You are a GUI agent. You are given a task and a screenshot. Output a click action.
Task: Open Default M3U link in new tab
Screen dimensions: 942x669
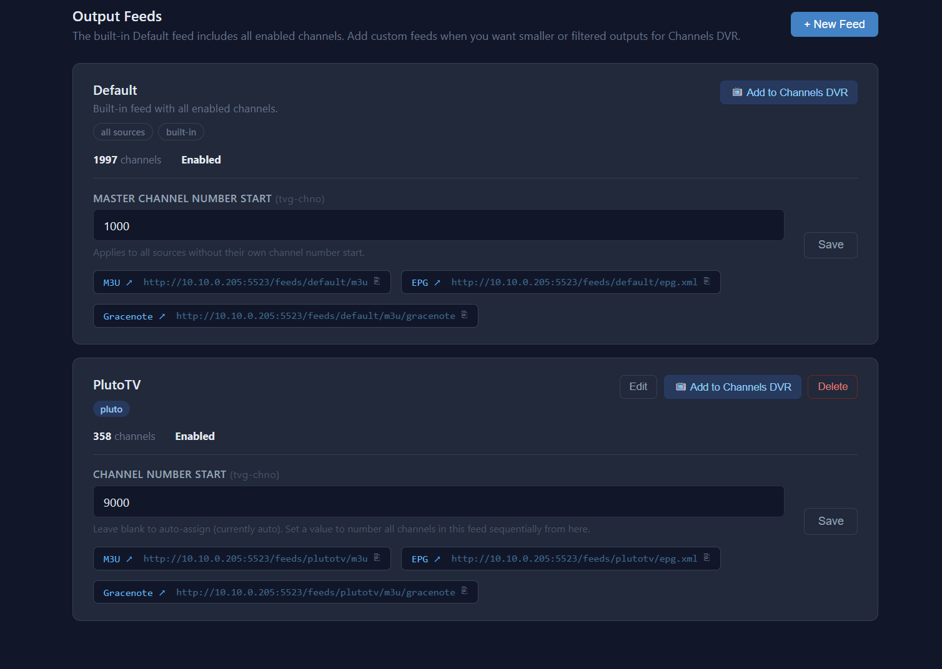click(x=117, y=283)
